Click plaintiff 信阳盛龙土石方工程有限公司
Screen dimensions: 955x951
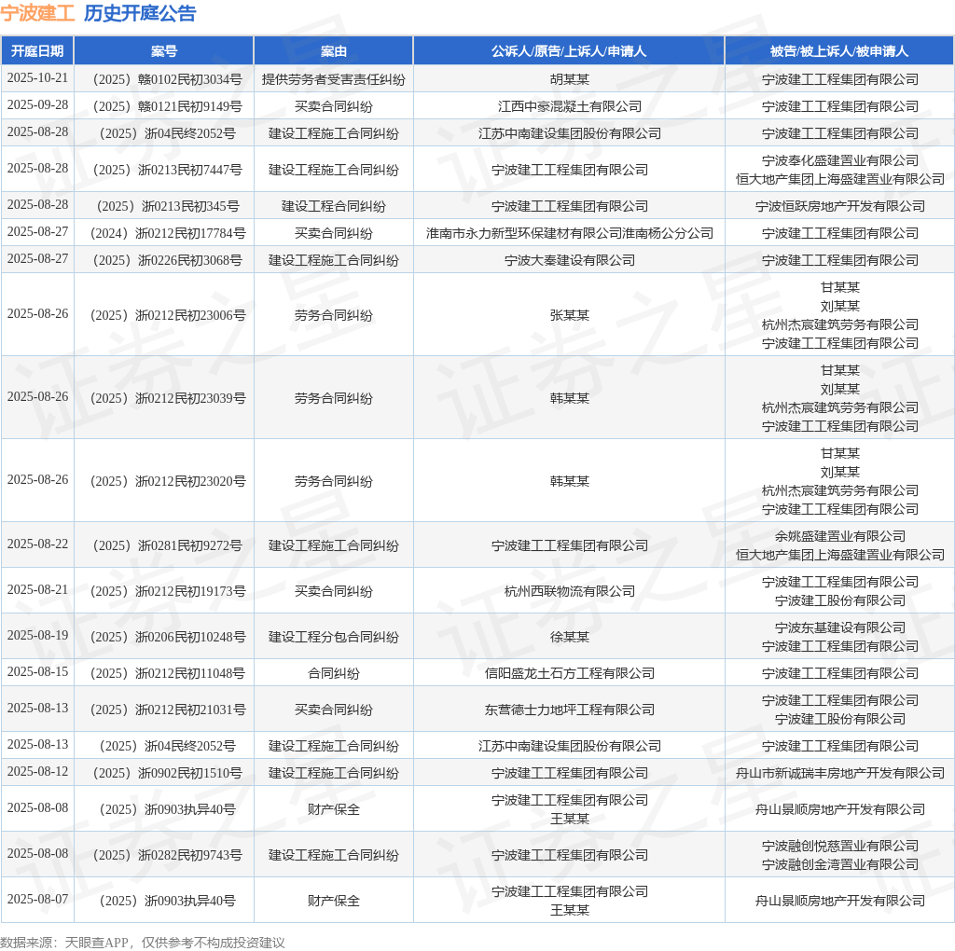570,673
